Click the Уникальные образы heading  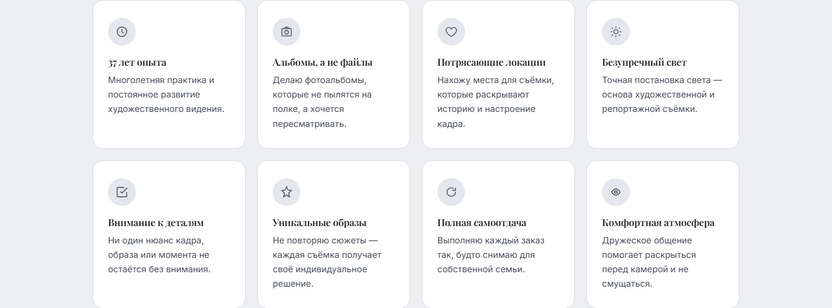(320, 223)
